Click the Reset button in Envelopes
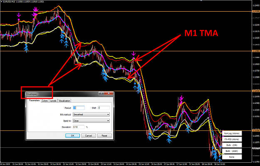This screenshot has width=260, height=166. [104, 136]
